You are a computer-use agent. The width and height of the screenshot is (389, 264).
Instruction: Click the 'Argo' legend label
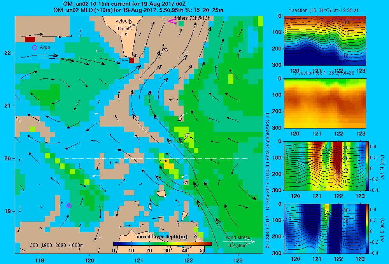45,47
